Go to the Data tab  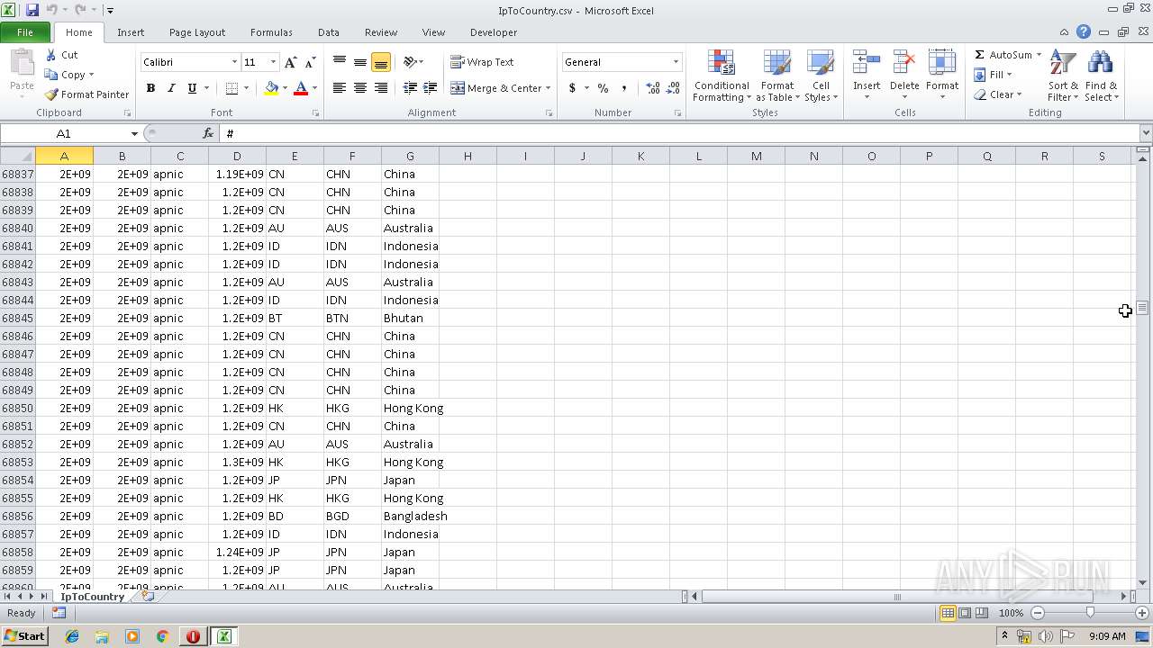click(x=329, y=32)
